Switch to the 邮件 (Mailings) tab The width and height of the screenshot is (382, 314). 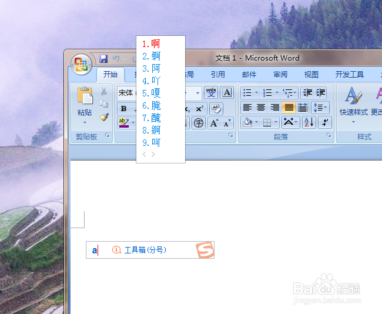249,74
